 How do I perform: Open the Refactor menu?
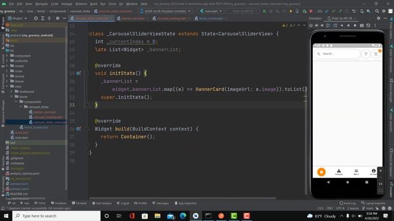pos(81,4)
